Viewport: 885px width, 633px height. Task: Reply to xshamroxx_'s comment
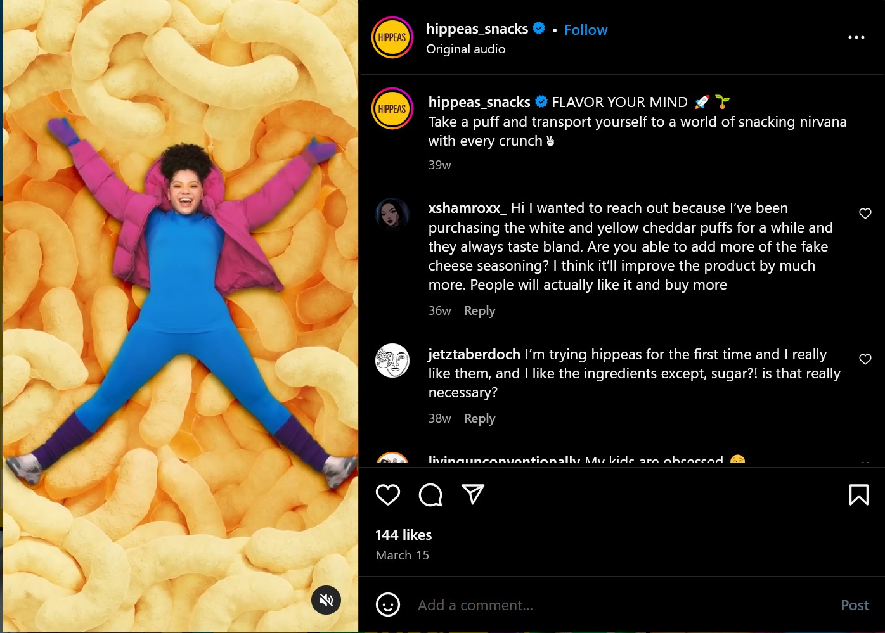point(479,310)
